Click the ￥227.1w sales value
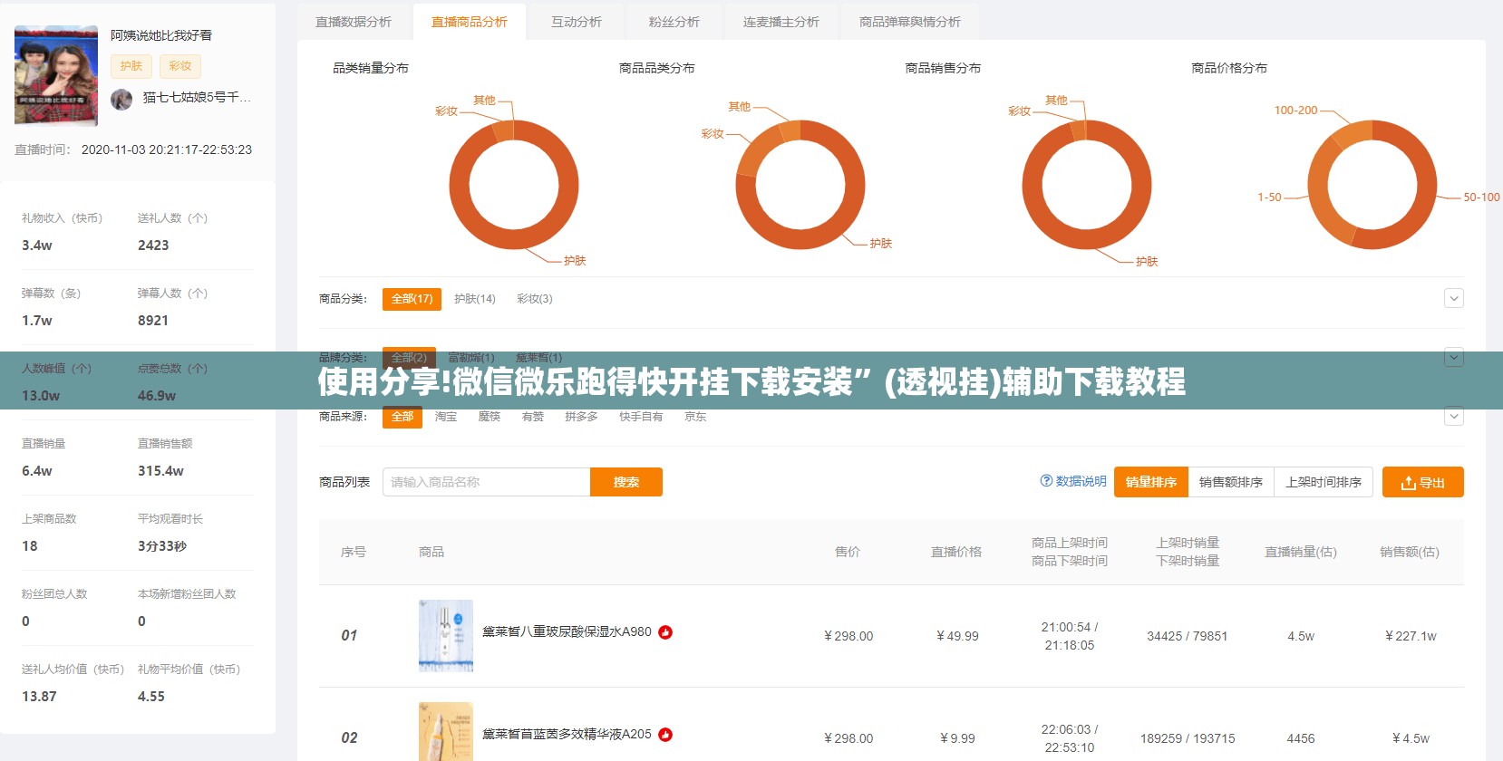The width and height of the screenshot is (1503, 761). point(1411,636)
